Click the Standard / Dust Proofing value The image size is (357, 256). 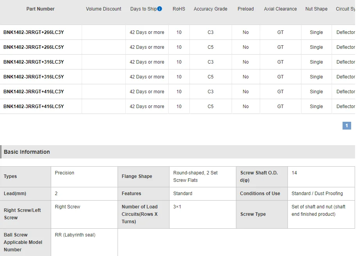click(x=317, y=194)
